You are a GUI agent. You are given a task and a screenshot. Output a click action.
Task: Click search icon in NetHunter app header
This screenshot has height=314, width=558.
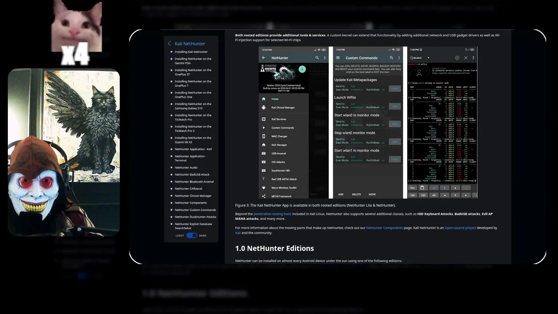pyautogui.click(x=317, y=58)
